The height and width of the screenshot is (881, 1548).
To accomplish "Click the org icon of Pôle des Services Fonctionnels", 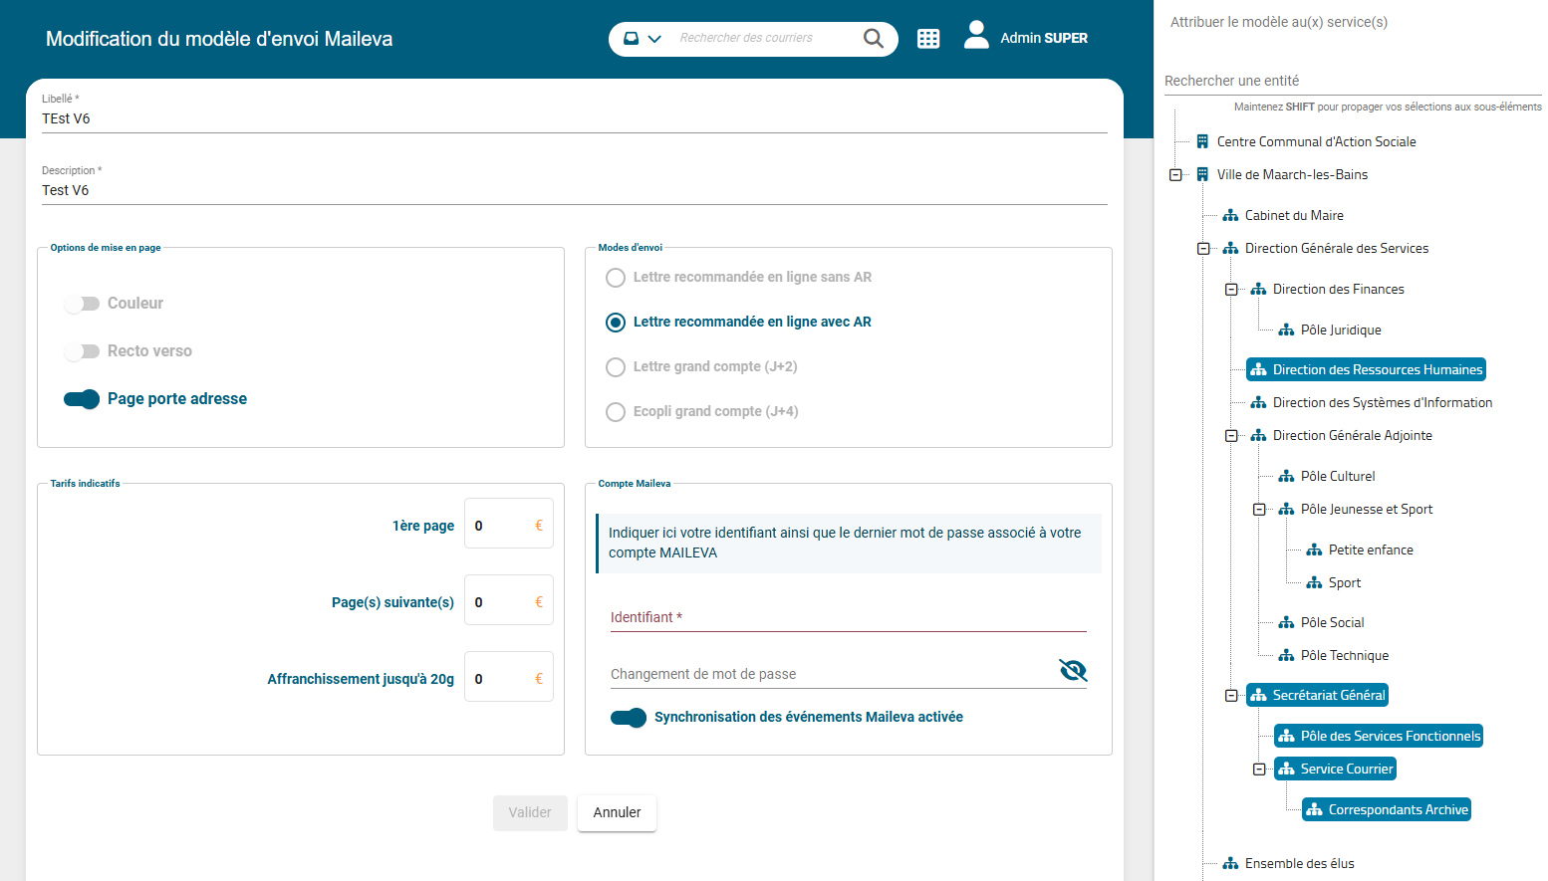I will click(1286, 736).
